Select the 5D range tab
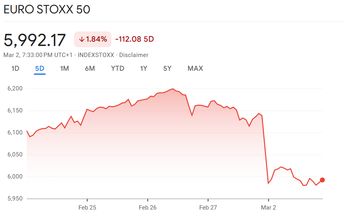 (40, 68)
